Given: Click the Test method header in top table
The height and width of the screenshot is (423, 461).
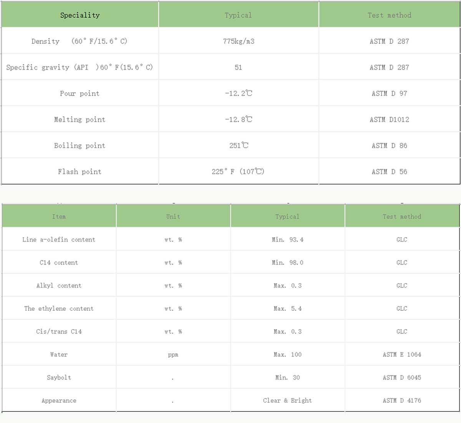Looking at the screenshot, I should (x=389, y=15).
